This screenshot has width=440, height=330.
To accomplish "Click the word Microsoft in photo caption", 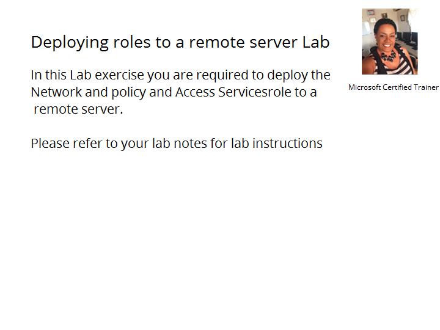I will [364, 87].
